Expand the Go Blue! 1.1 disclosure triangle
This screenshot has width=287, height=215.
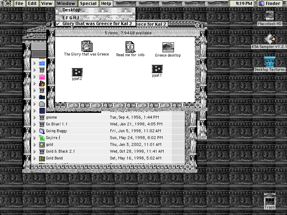(x=34, y=124)
